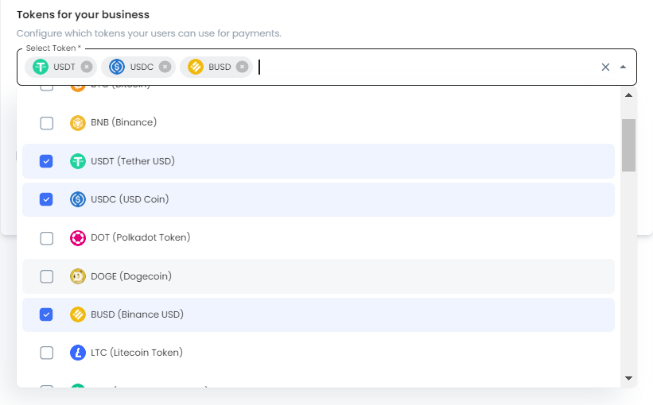Click the scrollbar up arrow
This screenshot has height=405, width=653.
coord(629,95)
